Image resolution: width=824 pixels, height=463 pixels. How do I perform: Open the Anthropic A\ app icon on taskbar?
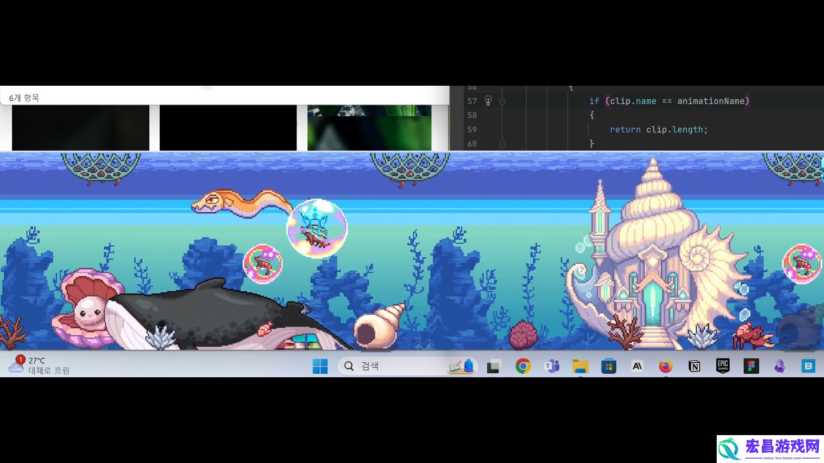(x=637, y=366)
